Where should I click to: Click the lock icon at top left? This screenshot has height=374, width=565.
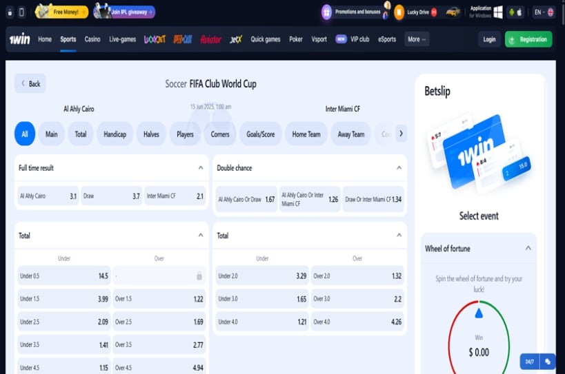coord(10,12)
